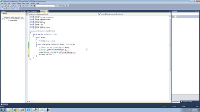Viewport: 200px width, 112px height.
Task: Switch to the Solution Explorer bottom tab
Action: [186, 102]
